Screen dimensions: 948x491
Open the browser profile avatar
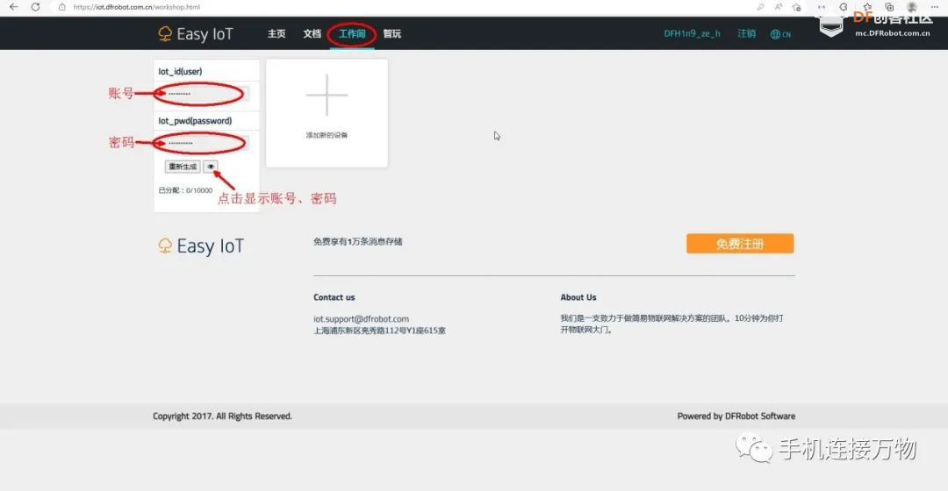click(x=912, y=7)
